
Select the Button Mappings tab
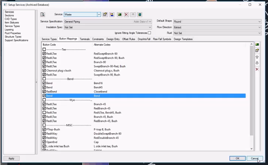(68, 39)
